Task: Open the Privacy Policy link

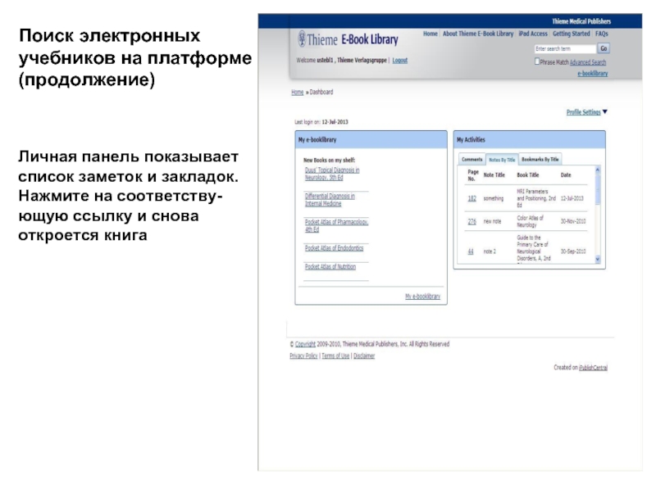Action: pyautogui.click(x=303, y=356)
